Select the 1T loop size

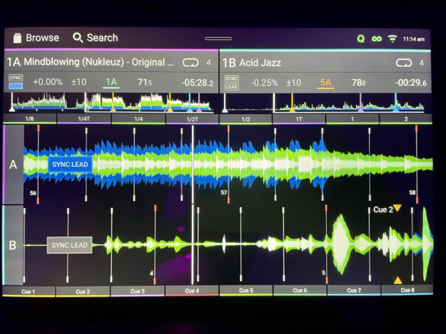pos(299,119)
